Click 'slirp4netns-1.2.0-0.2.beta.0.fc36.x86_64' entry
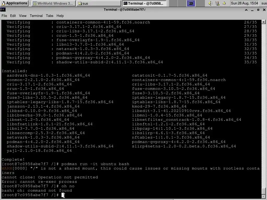The width and height of the screenshot is (267, 200). [184, 146]
